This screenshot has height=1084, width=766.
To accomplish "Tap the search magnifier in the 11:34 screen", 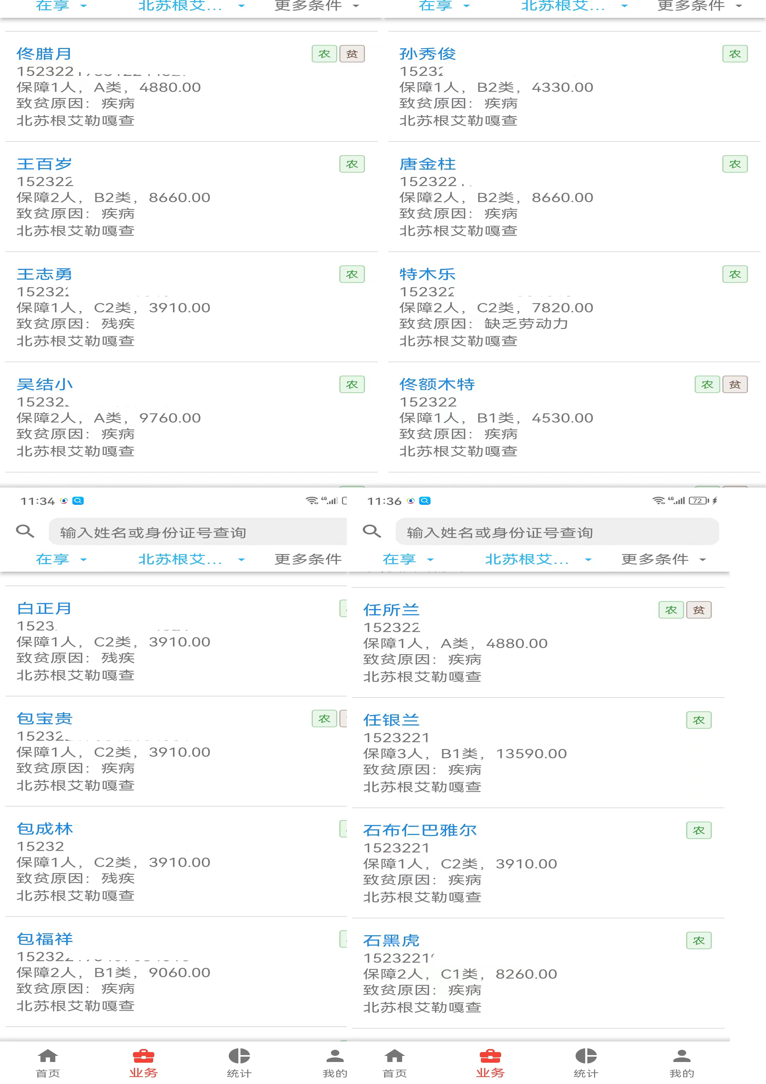I will click(25, 531).
